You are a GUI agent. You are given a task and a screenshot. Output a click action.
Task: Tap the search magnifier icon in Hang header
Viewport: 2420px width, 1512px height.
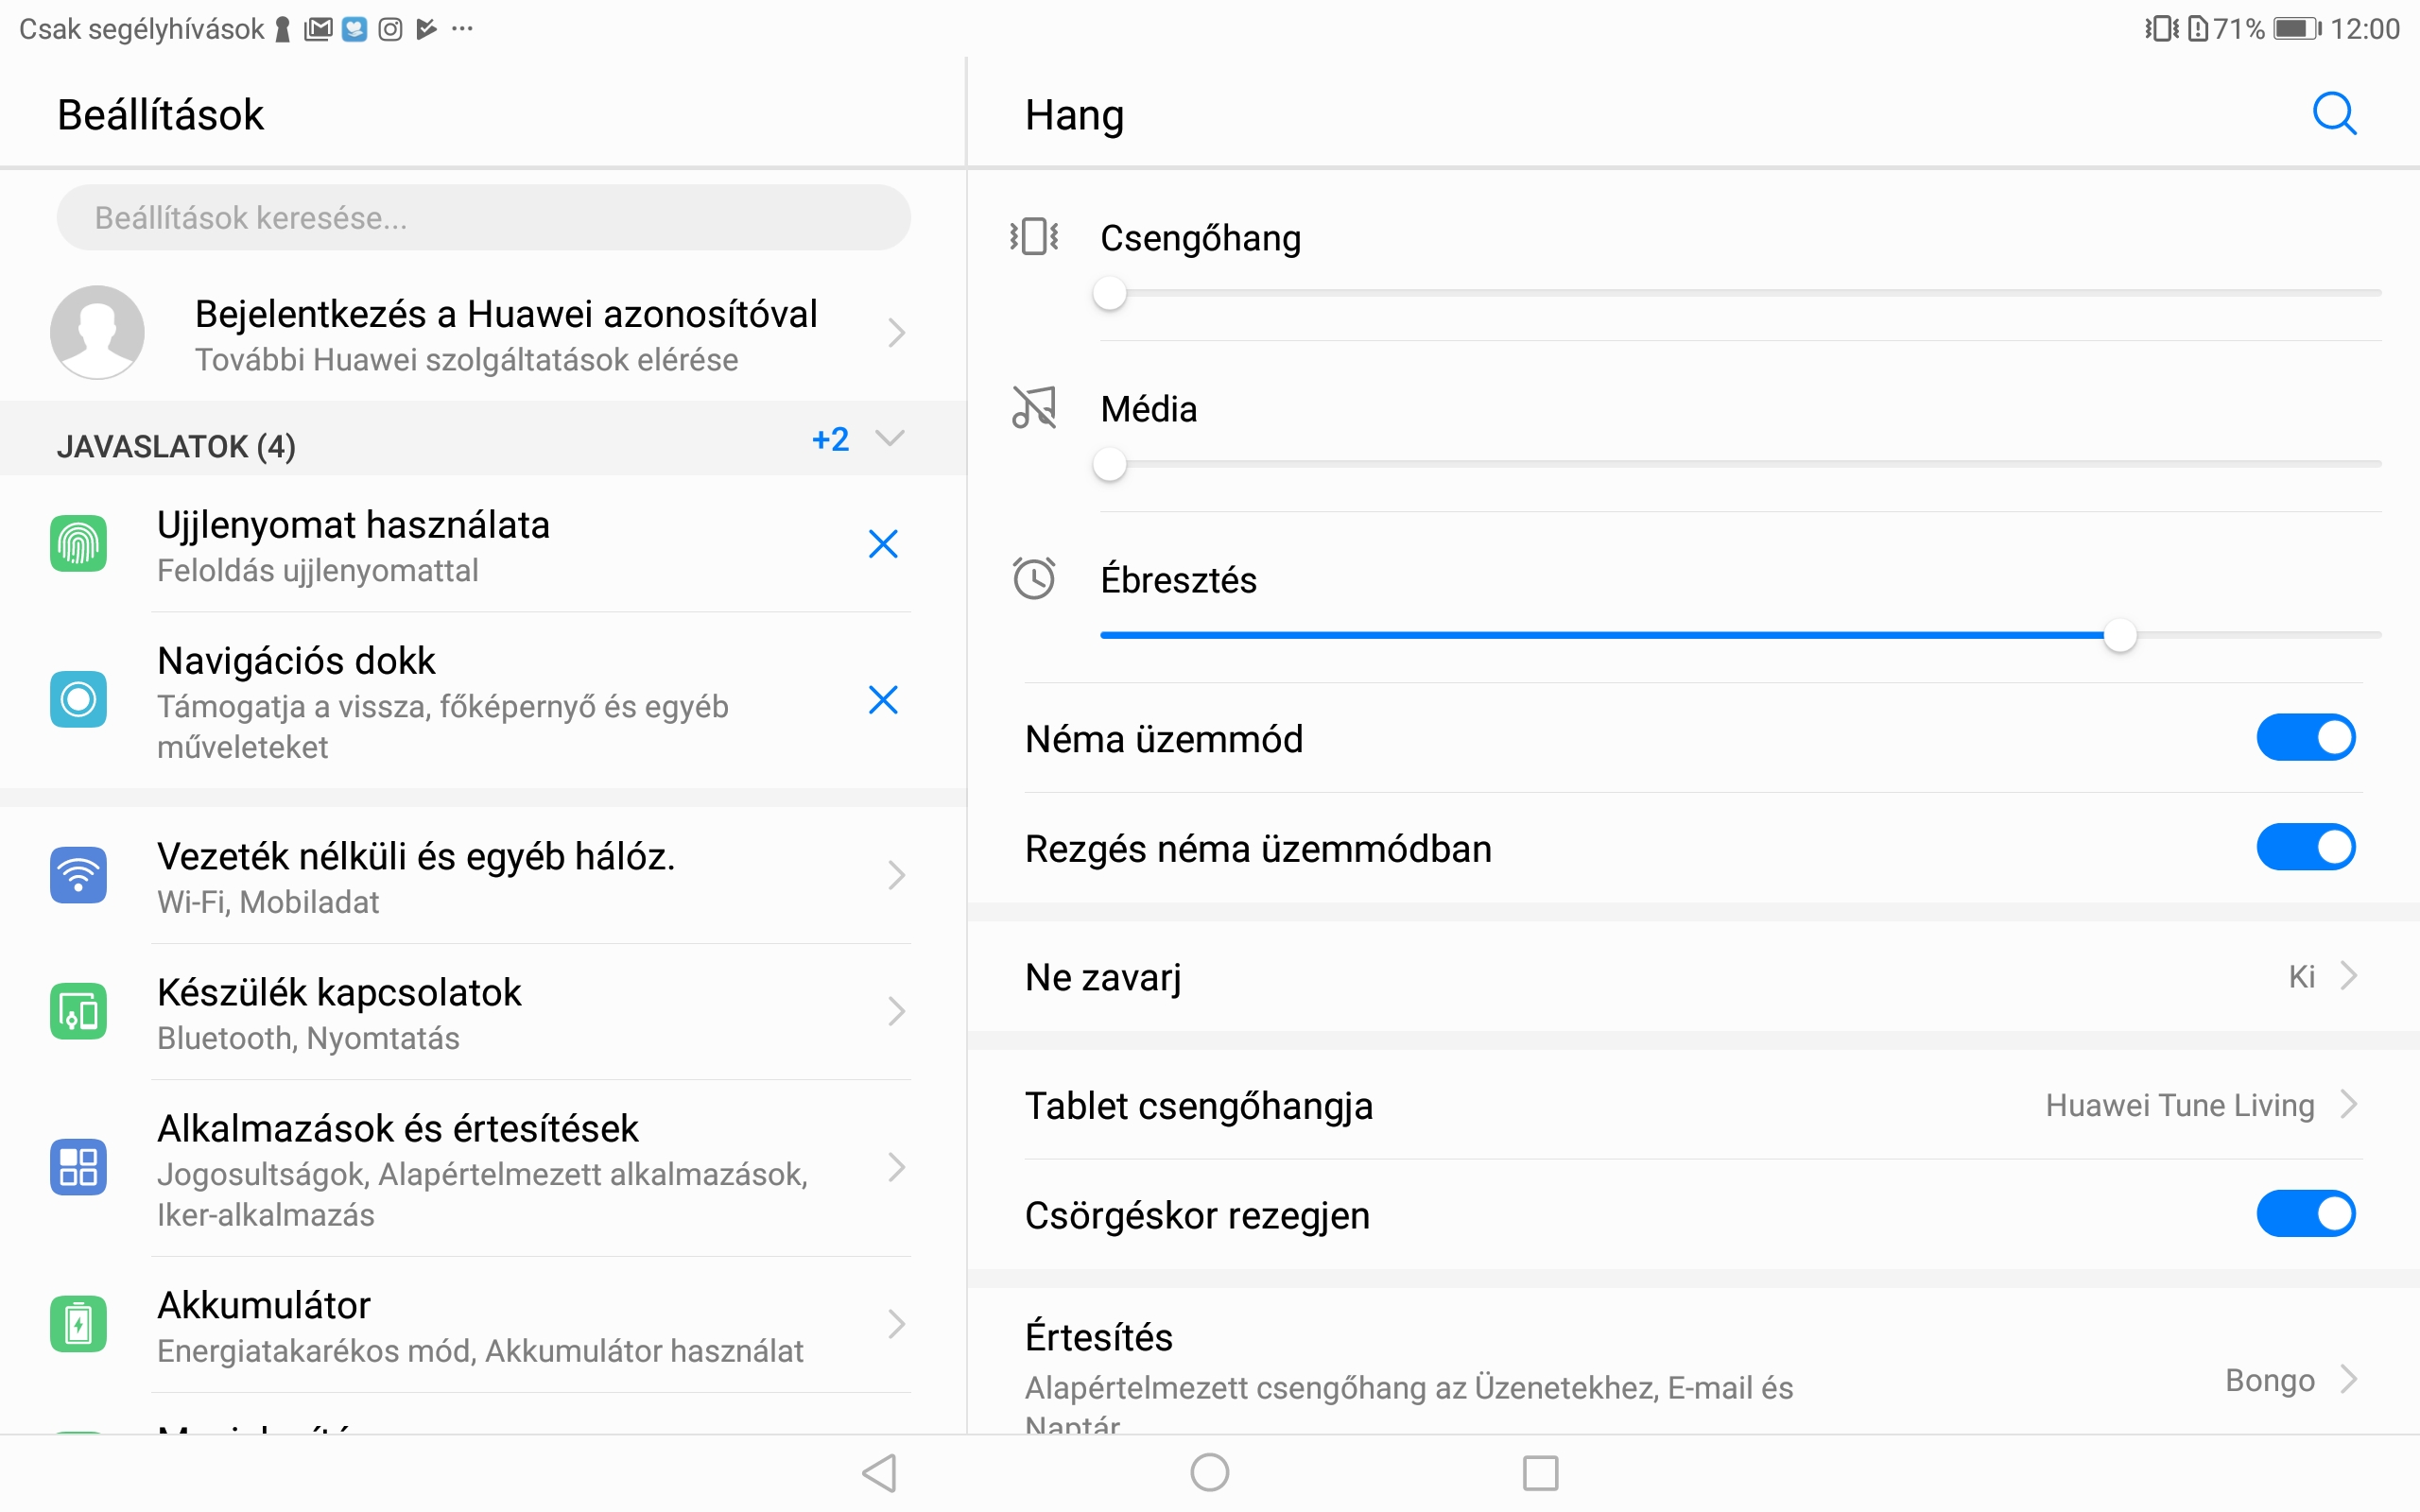coord(2334,114)
